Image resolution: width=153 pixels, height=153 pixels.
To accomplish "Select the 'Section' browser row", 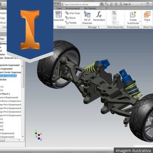I will 3,80.
